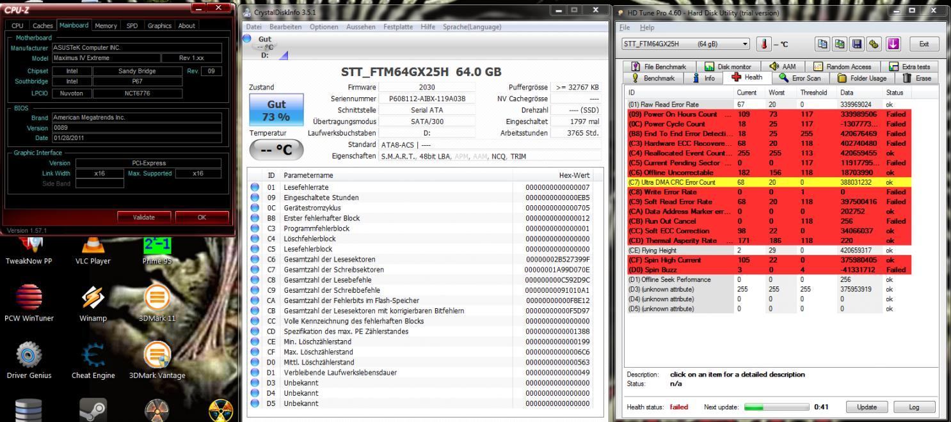Switch to the Folder Usage tab in HD Tune
This screenshot has height=422, width=951.
pyautogui.click(x=861, y=77)
